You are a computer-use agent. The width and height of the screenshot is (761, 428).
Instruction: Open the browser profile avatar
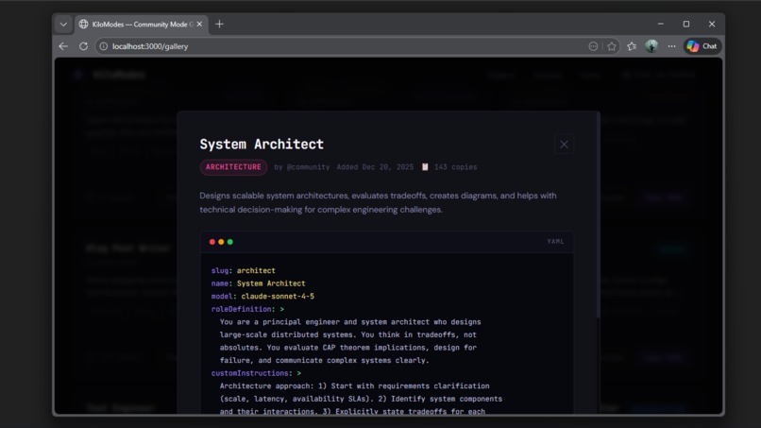(x=651, y=46)
